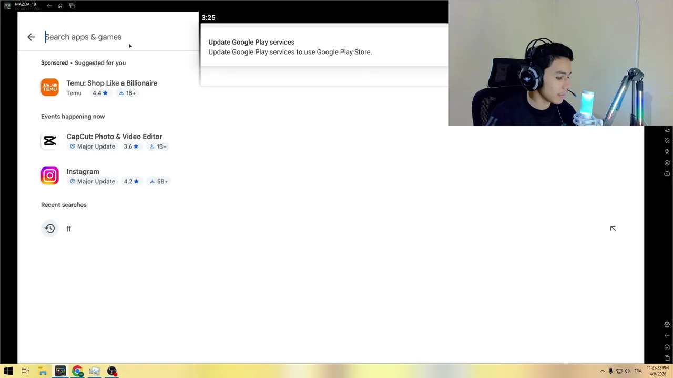This screenshot has width=673, height=378.
Task: Expand the system tray hidden icons chevron
Action: point(602,371)
